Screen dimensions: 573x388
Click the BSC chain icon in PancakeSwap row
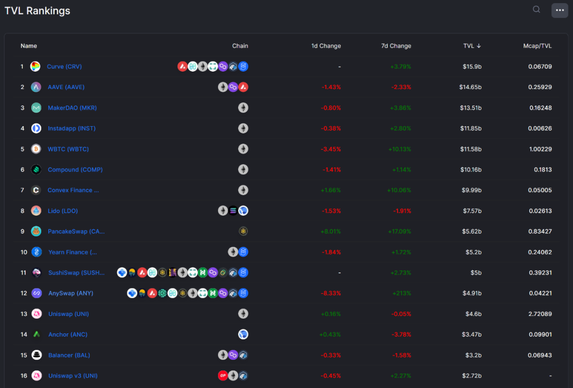243,232
